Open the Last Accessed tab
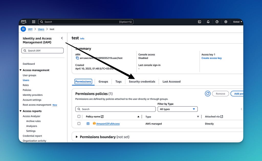 pos(171,82)
